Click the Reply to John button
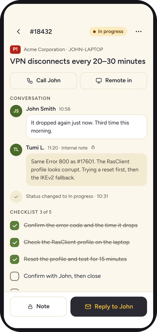157x332 pixels. click(x=109, y=307)
